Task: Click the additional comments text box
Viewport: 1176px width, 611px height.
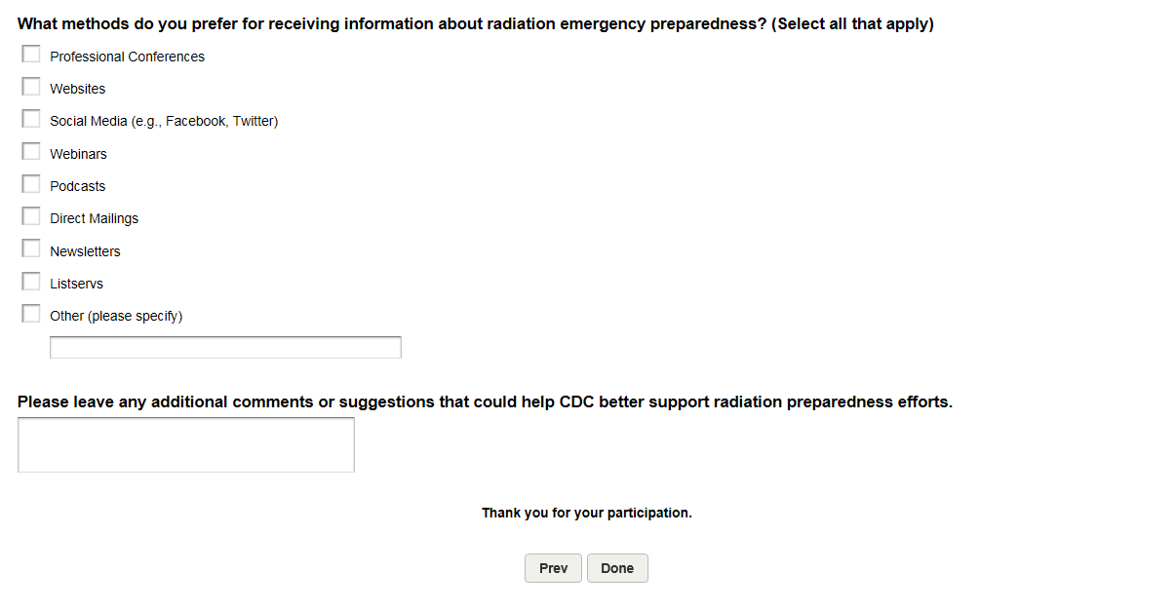Action: pyautogui.click(x=185, y=445)
